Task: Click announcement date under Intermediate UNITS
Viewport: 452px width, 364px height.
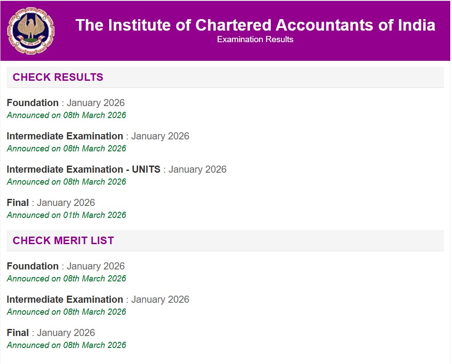Action: point(66,182)
